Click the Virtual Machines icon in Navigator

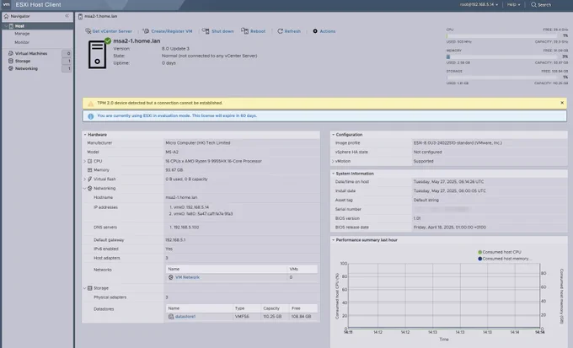[11, 53]
